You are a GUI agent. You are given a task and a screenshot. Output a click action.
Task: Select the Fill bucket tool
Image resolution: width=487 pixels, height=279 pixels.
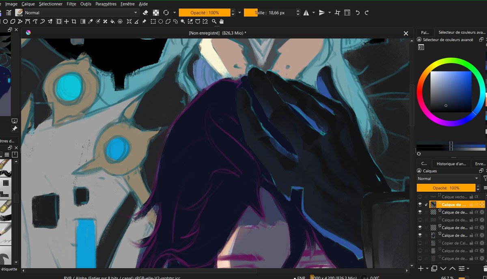(112, 21)
